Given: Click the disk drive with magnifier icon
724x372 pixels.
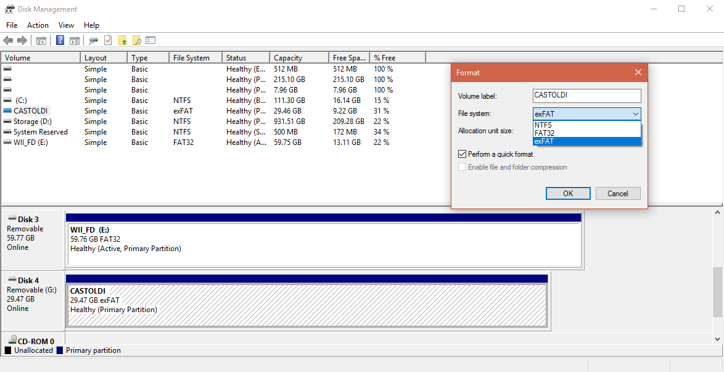Looking at the screenshot, I should coord(93,41).
